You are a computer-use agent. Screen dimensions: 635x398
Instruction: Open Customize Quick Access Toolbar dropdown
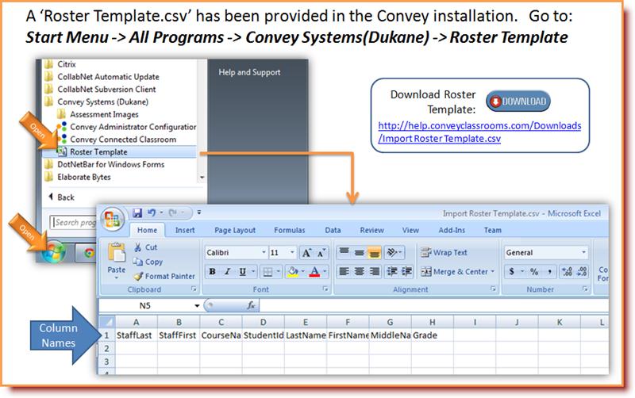click(199, 212)
